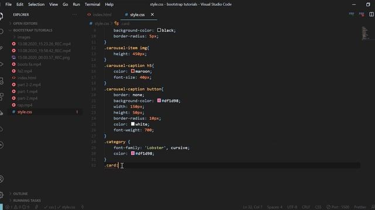
Task: Collapse the Bootstrap Tutorials folder section
Action: (x=33, y=30)
